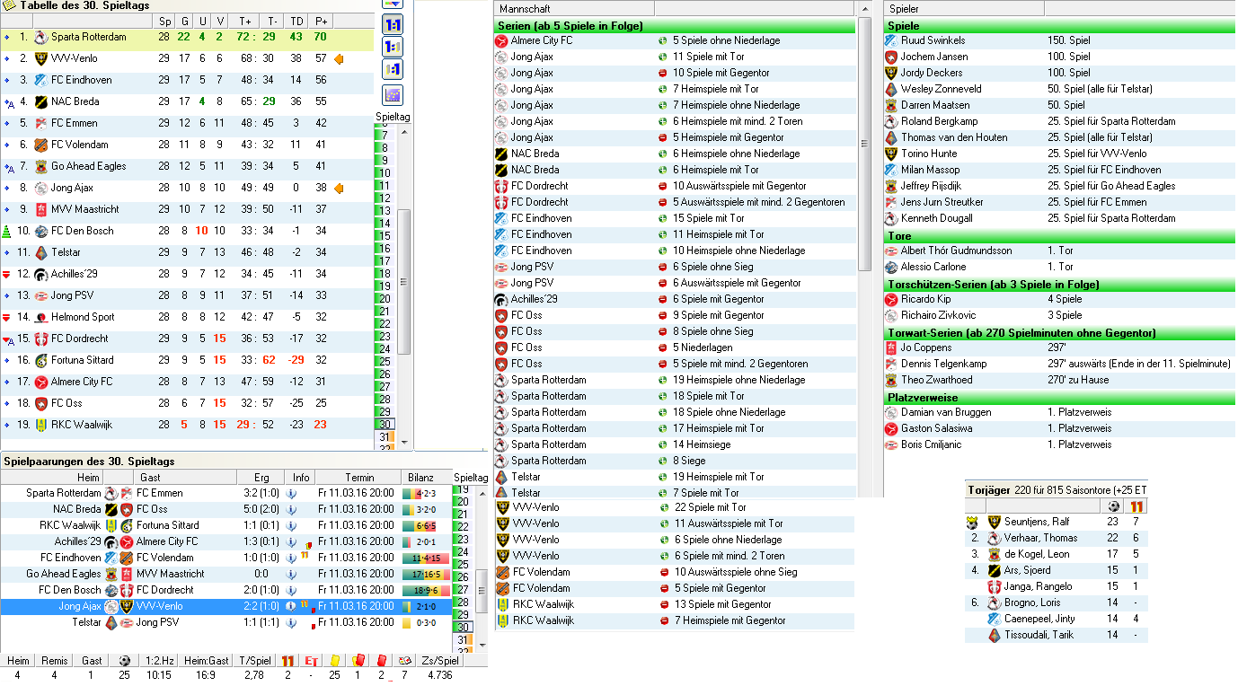
Task: Click the NAC Breda crest in league table row 4
Action: (40, 102)
